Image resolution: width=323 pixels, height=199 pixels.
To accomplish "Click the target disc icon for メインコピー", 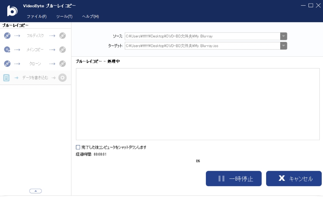I will pyautogui.click(x=62, y=50).
